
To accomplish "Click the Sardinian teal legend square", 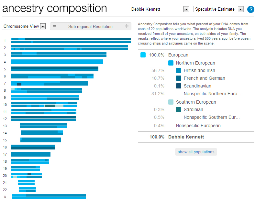I will click(x=179, y=109).
